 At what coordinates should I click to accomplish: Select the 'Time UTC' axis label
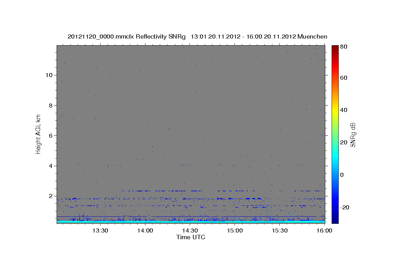click(x=191, y=237)
